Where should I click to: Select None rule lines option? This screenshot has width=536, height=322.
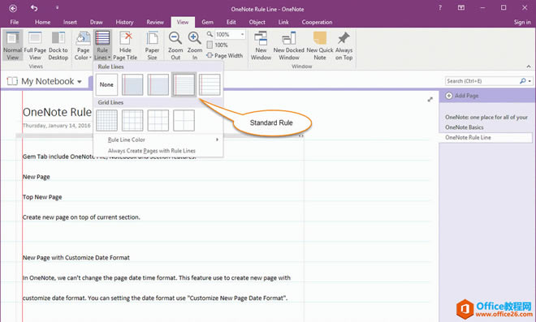pos(106,84)
